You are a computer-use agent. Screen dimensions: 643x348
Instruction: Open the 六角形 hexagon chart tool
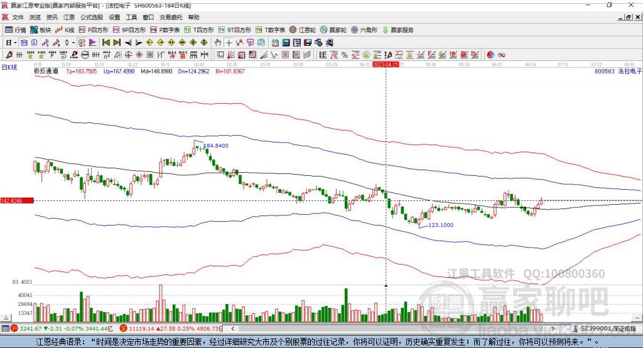(x=364, y=30)
